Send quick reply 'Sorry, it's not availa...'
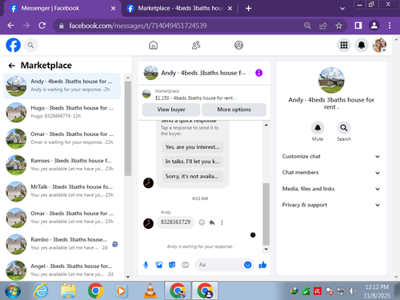Image resolution: width=400 pixels, height=300 pixels. coord(193,176)
